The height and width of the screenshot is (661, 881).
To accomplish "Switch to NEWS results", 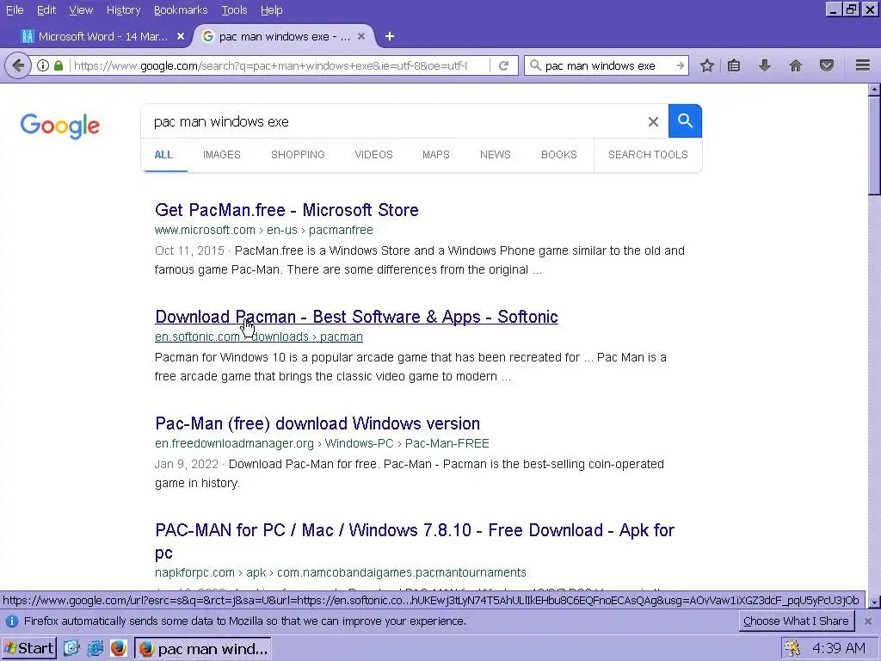I will pyautogui.click(x=495, y=155).
